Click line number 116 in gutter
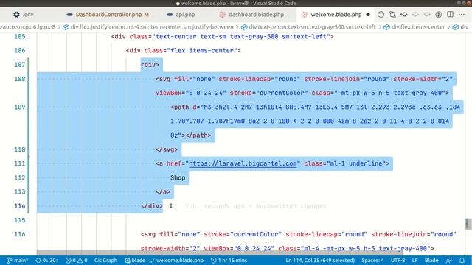This screenshot has height=265, width=472. point(20,234)
